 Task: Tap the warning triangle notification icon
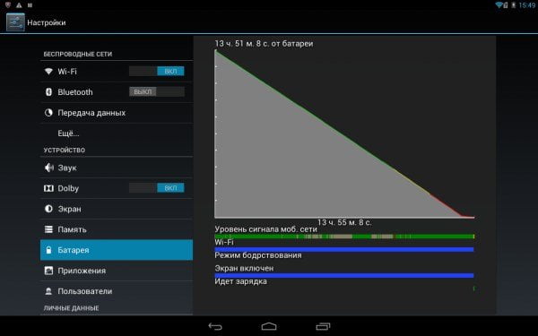(19, 5)
